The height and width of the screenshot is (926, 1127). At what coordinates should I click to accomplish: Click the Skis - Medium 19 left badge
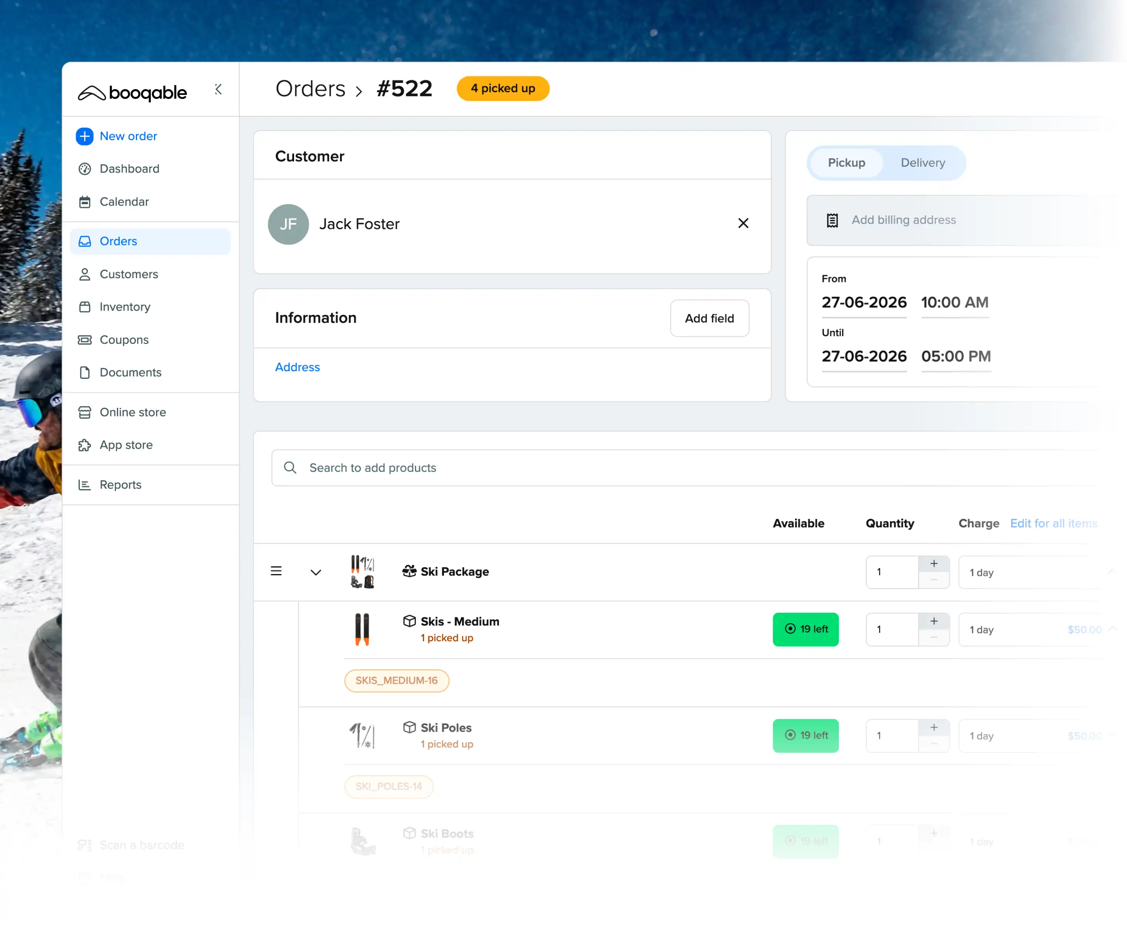[805, 629]
